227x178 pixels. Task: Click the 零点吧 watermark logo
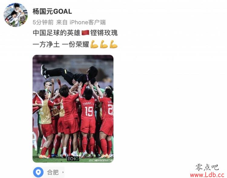[x=207, y=168]
